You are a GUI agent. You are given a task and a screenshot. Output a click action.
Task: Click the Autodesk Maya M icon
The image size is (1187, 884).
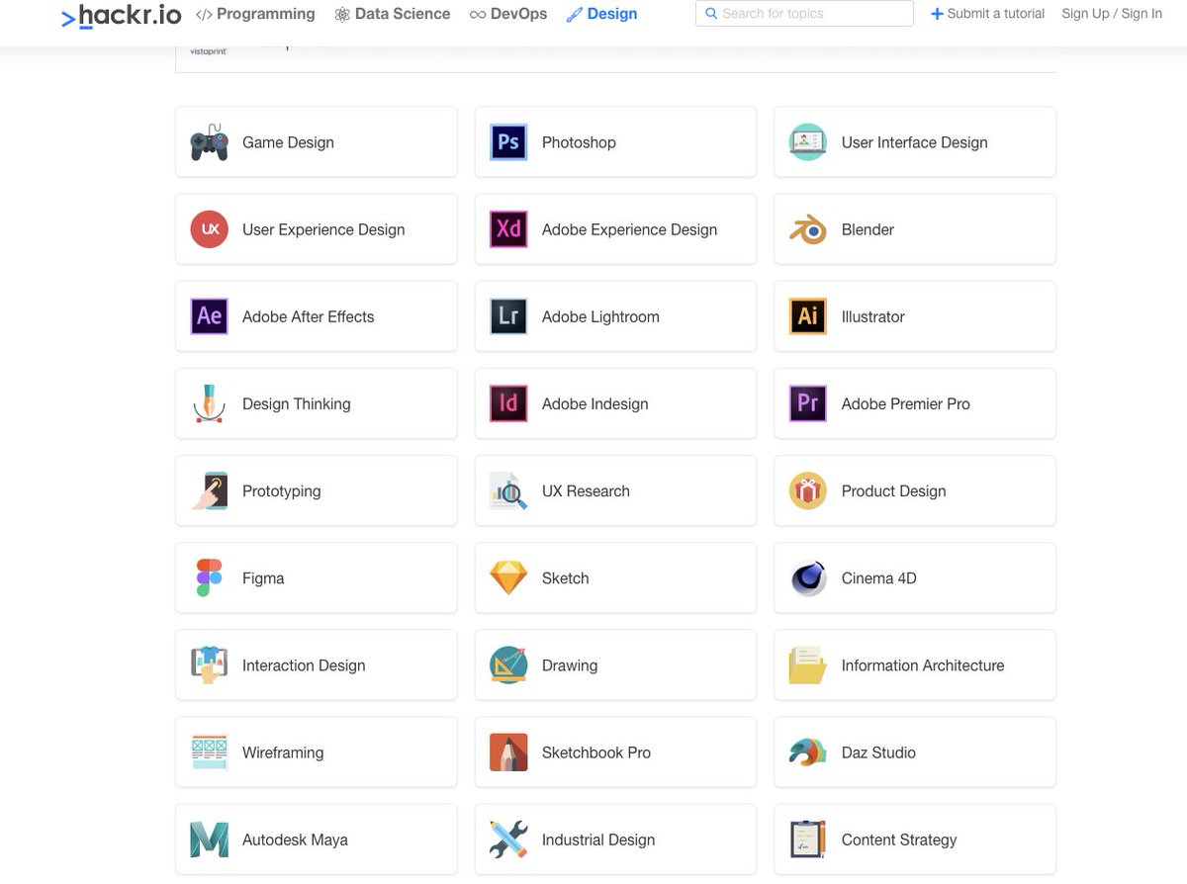(x=210, y=840)
